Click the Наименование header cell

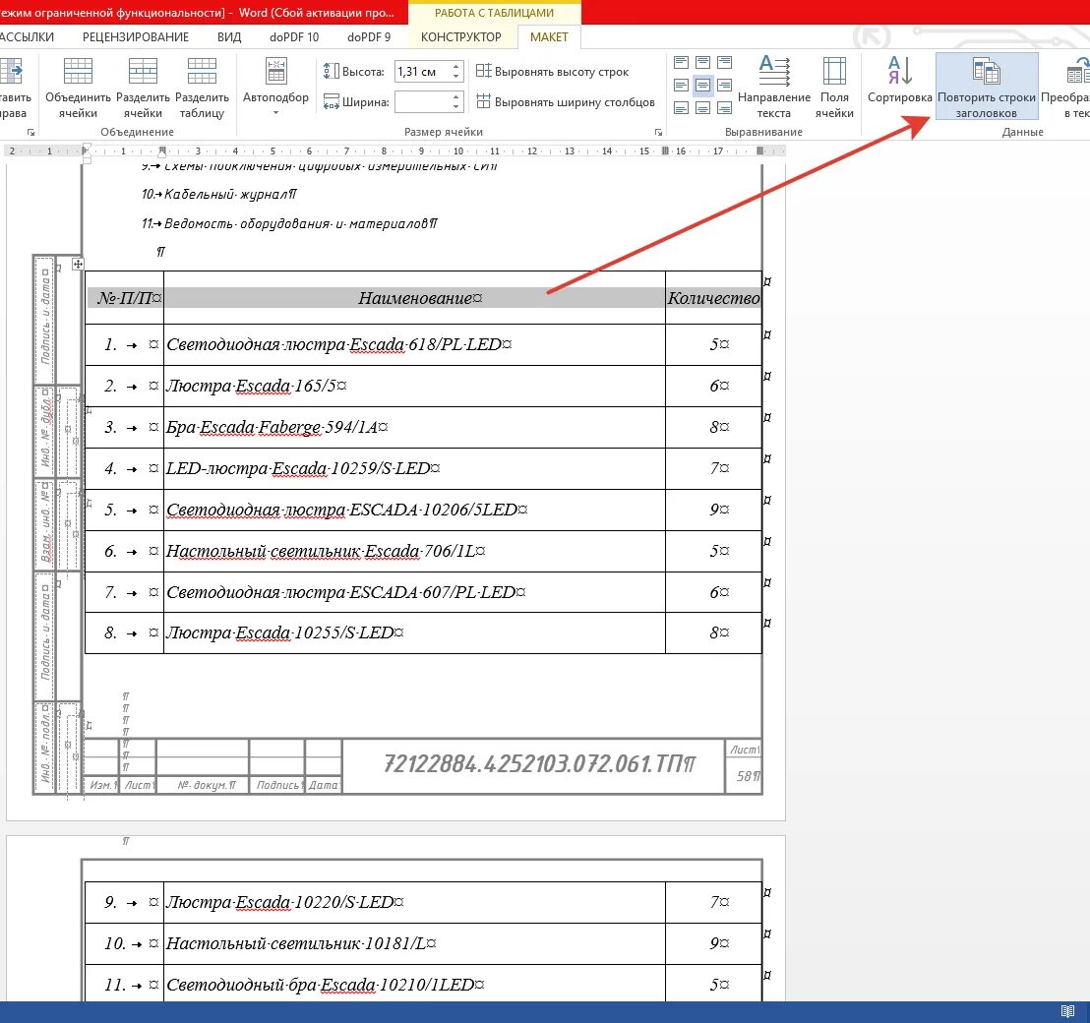(x=414, y=297)
